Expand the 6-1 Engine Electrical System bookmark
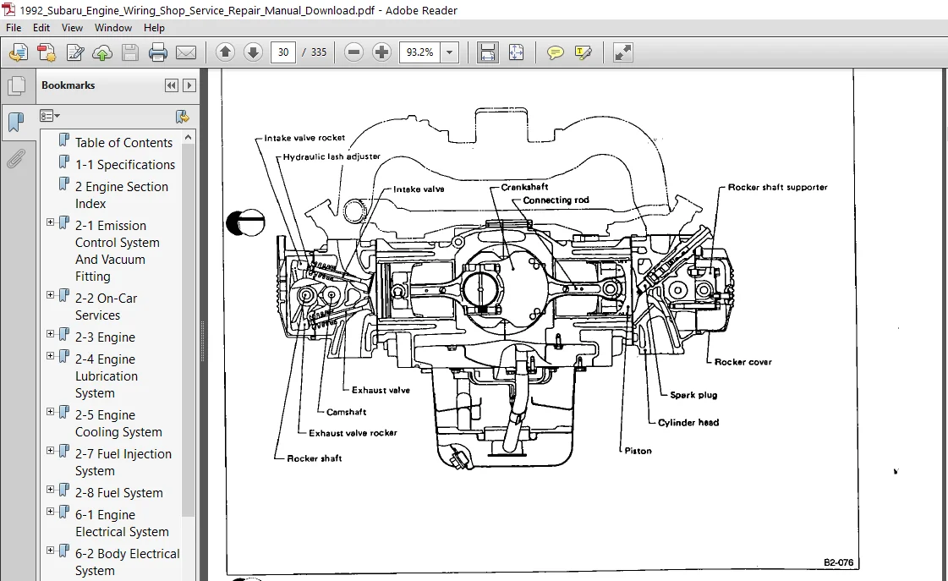 (51, 512)
